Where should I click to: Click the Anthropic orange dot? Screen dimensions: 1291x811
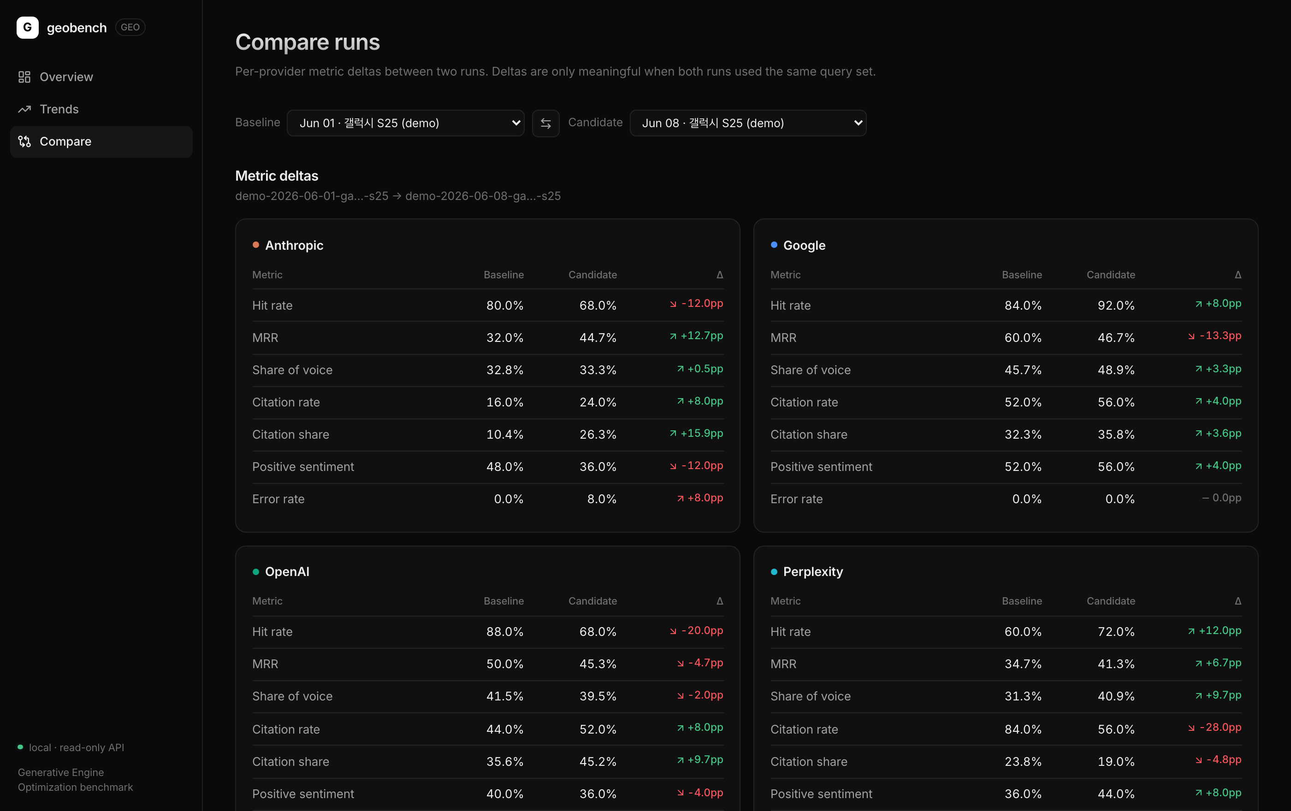pyautogui.click(x=256, y=245)
